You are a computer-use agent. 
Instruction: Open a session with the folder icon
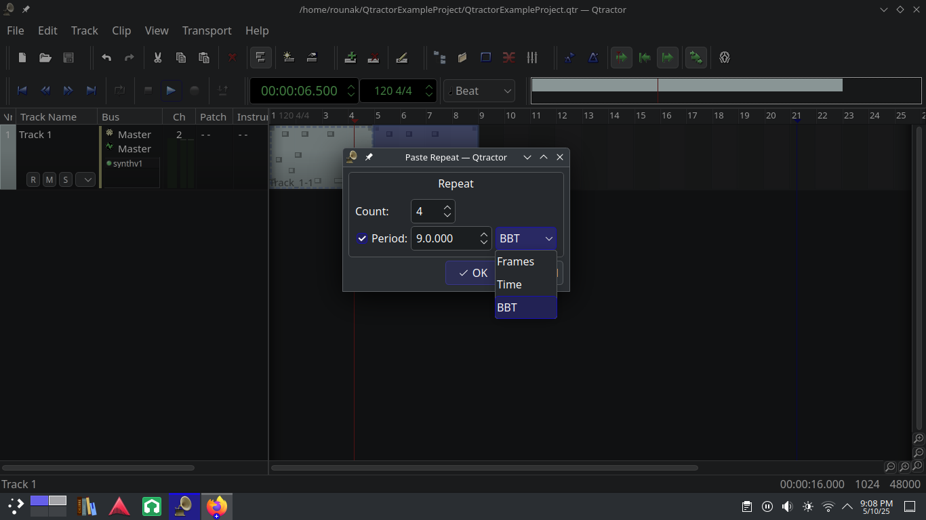click(45, 58)
